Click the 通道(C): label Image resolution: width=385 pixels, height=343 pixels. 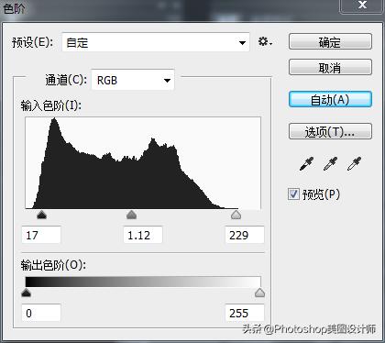66,80
